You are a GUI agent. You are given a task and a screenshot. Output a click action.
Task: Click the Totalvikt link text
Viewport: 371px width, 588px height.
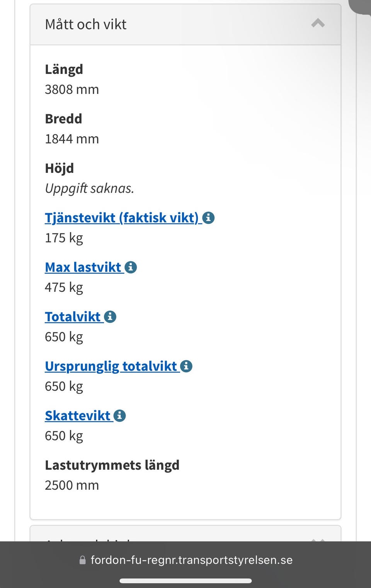73,317
